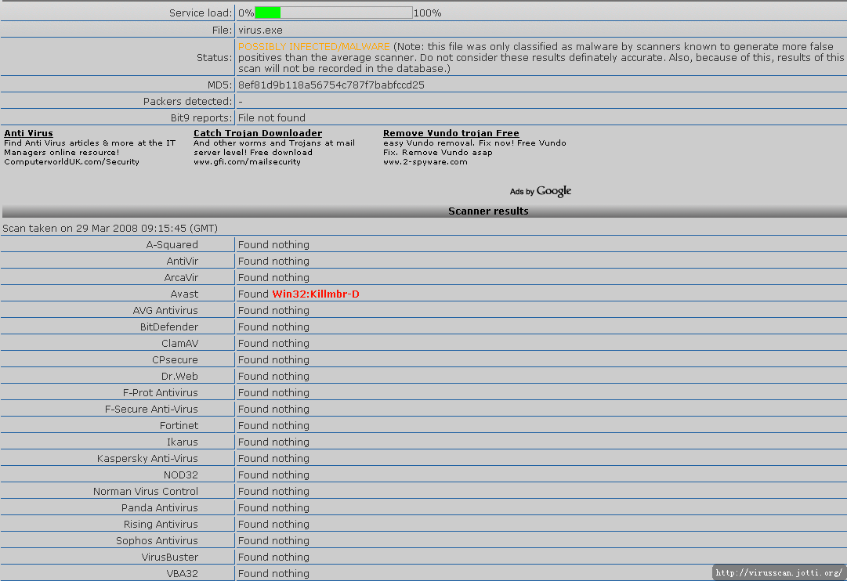Click the MD5 hash value
The height and width of the screenshot is (581, 847).
pos(331,85)
